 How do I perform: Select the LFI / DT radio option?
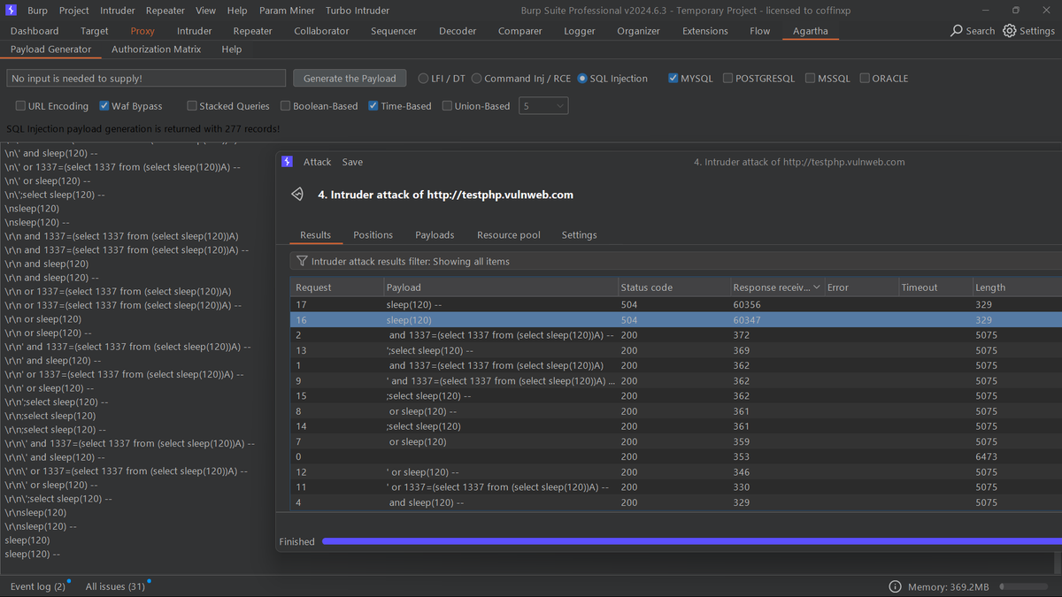[423, 79]
